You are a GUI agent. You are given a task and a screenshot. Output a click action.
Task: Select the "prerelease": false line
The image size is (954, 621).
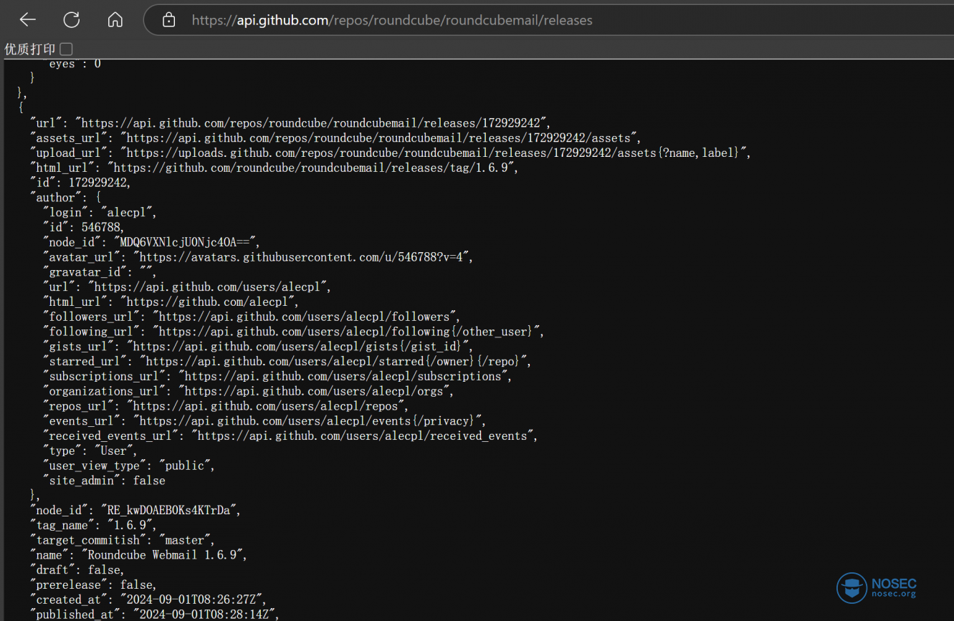[x=93, y=584]
